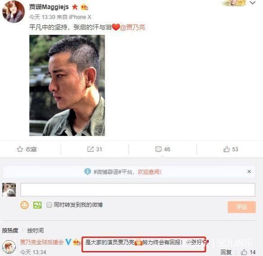Open the @贾乃亮 mention link

point(133,27)
